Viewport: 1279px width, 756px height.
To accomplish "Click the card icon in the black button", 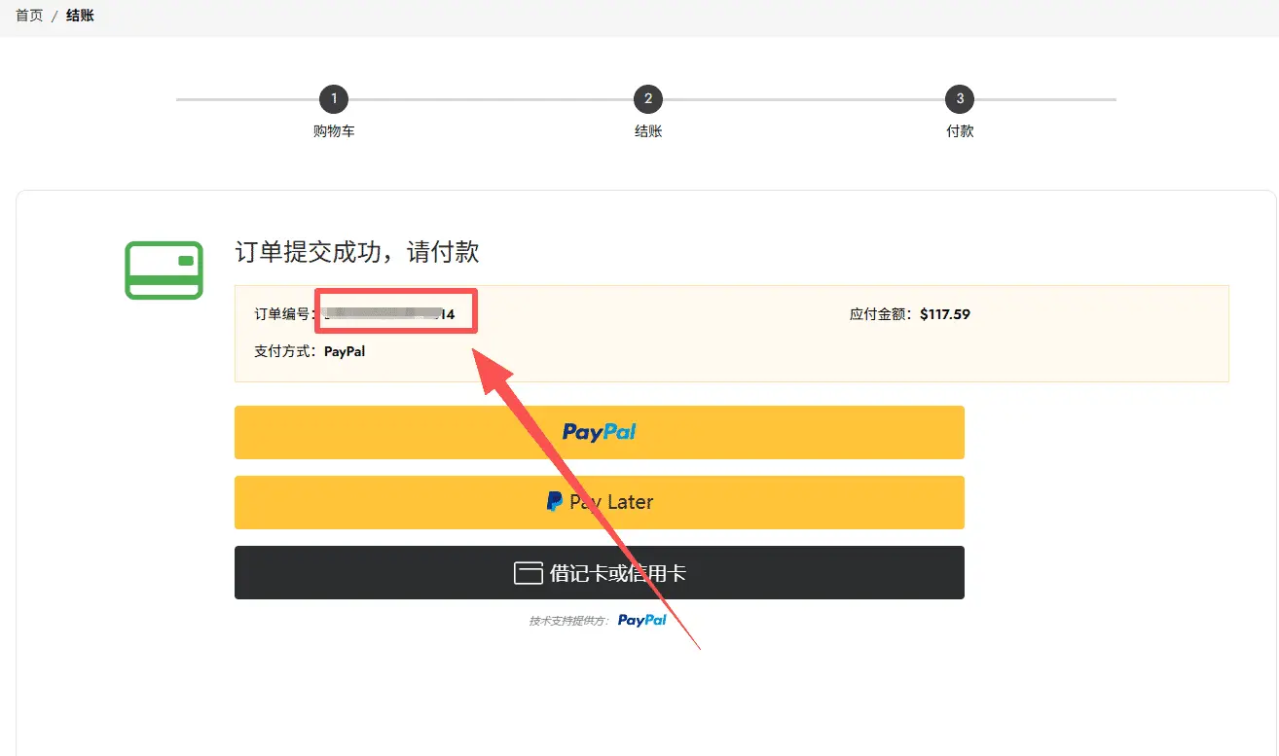I will (x=528, y=573).
